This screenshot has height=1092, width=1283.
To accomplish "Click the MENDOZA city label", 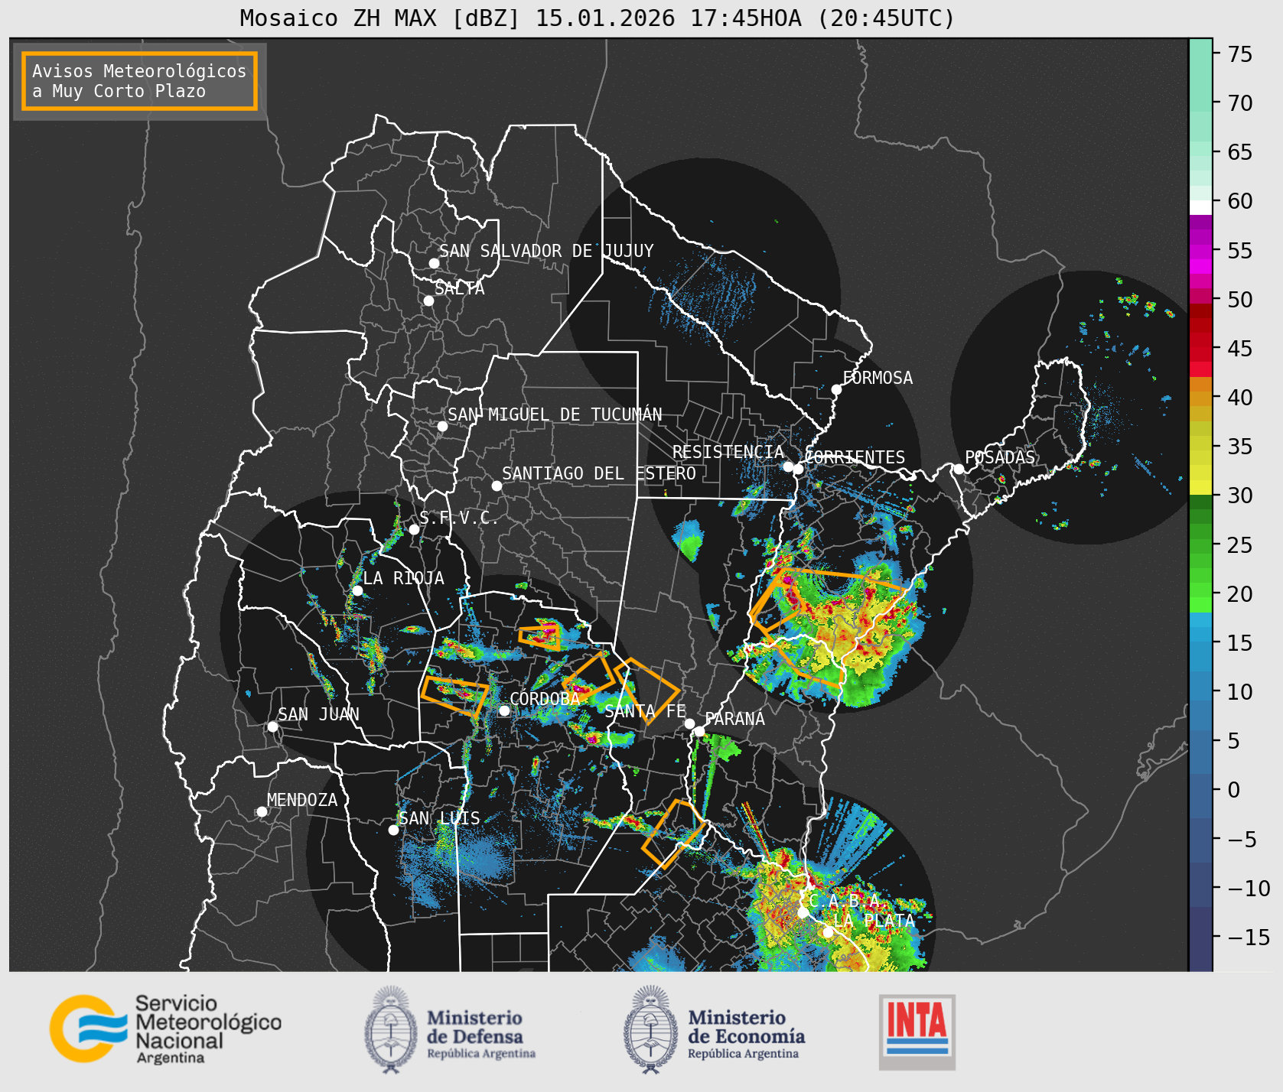I will 302,800.
